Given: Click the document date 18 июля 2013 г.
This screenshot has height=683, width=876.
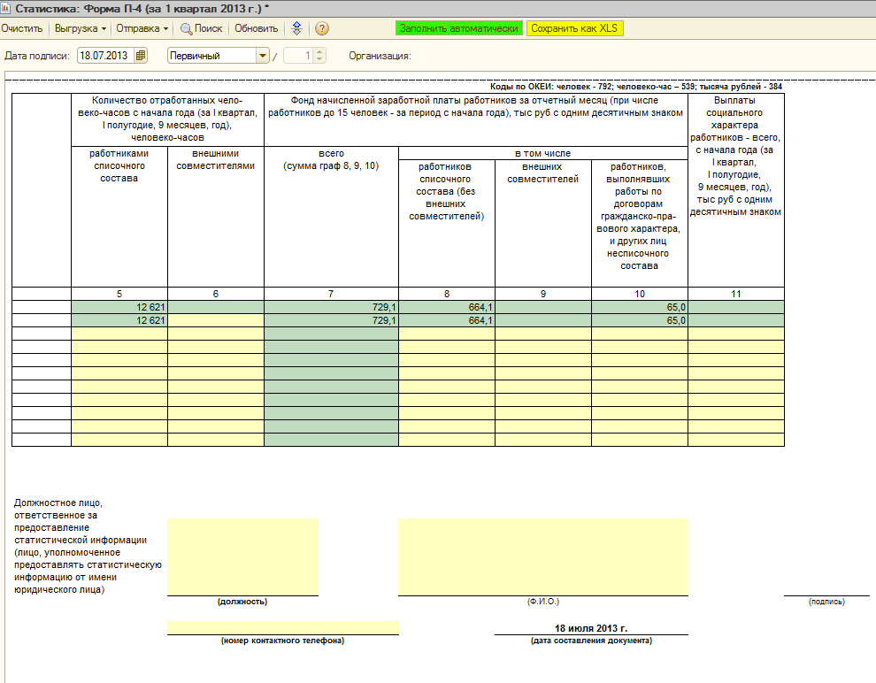Looking at the screenshot, I should (591, 628).
